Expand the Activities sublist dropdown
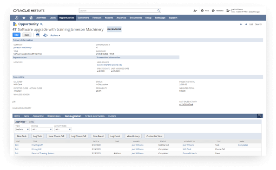Viewport: 276px width, 170px height. pos(21,122)
